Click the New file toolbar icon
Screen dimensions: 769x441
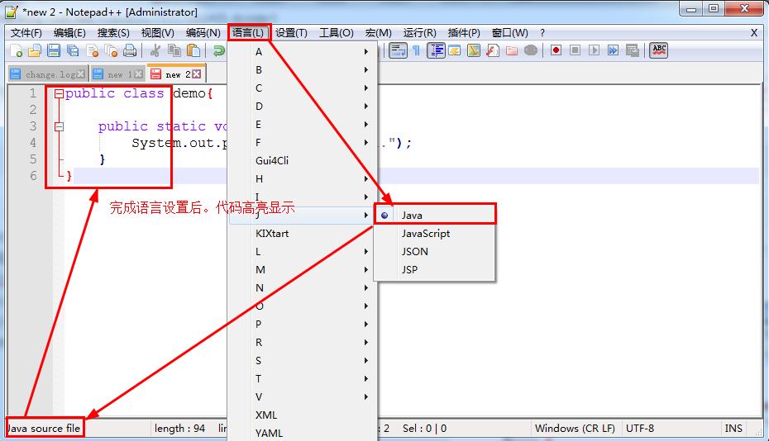click(17, 50)
